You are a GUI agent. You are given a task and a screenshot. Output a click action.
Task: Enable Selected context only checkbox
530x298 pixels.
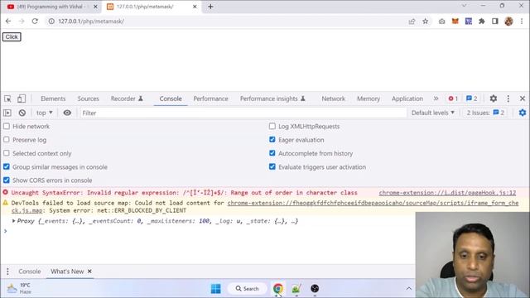(7, 153)
